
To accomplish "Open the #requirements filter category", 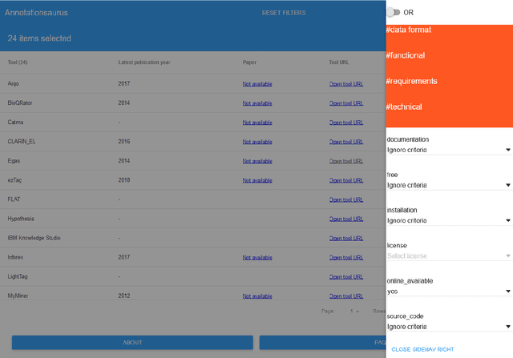I will coord(411,81).
